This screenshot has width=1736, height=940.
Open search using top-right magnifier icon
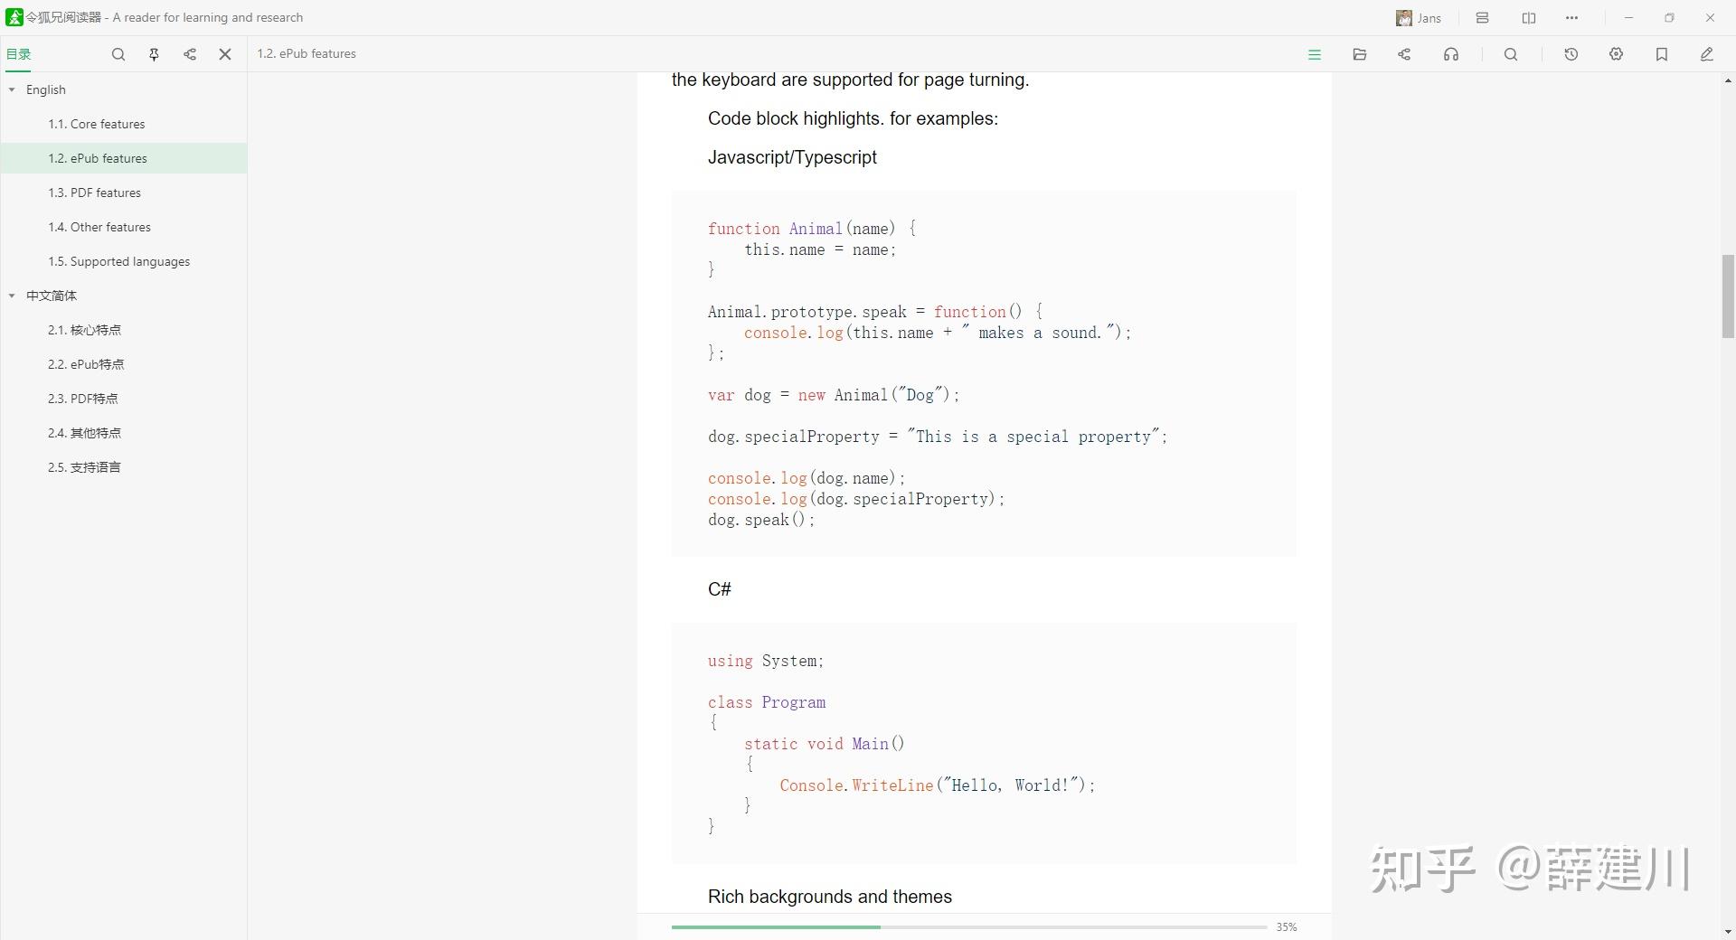point(1510,54)
